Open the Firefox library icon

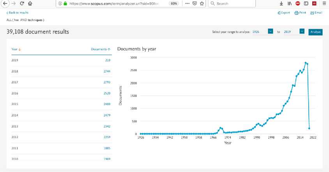(x=290, y=4)
